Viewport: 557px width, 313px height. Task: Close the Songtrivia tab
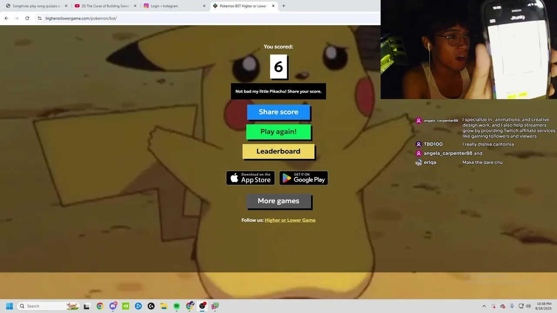66,6
